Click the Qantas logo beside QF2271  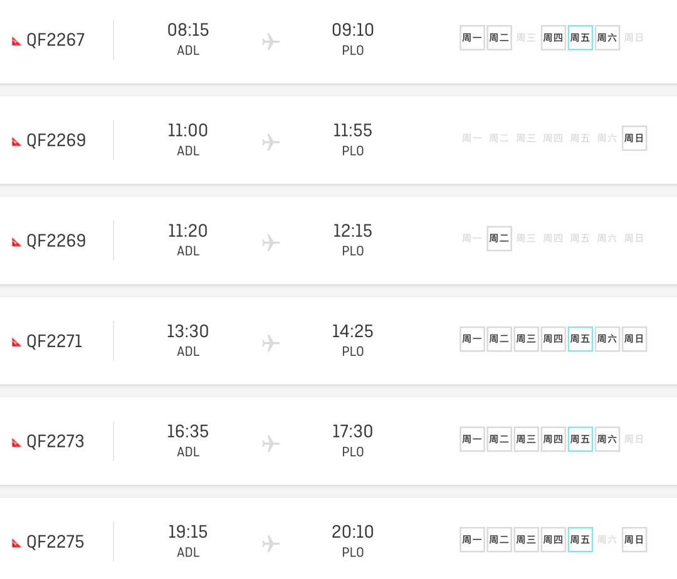pyautogui.click(x=17, y=343)
